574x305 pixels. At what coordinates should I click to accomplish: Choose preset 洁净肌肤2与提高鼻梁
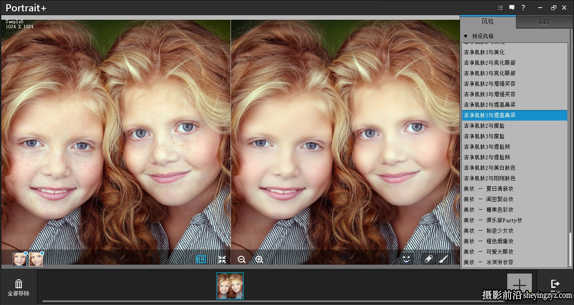pos(515,105)
